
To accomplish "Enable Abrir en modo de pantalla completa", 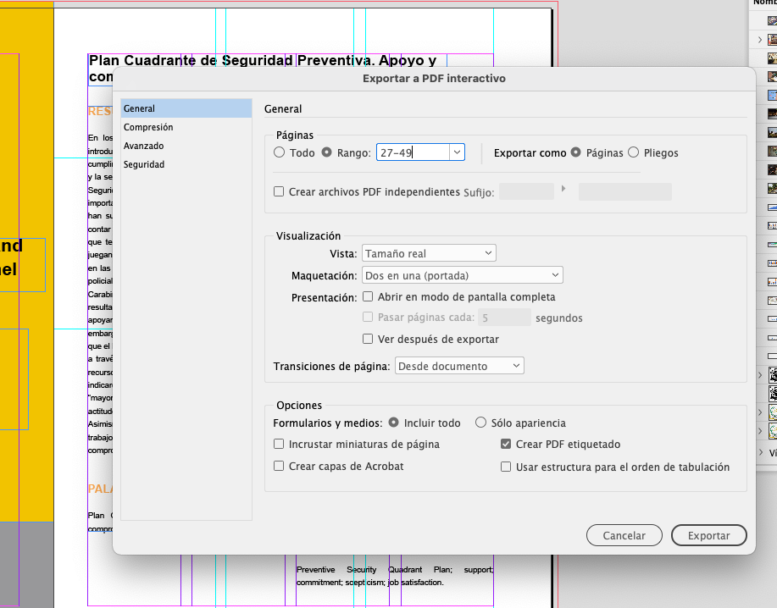I will pos(368,296).
